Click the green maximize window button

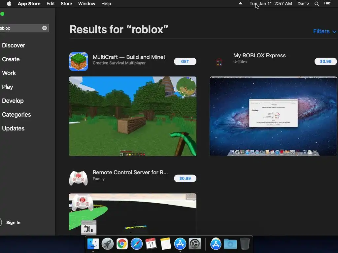point(2,14)
